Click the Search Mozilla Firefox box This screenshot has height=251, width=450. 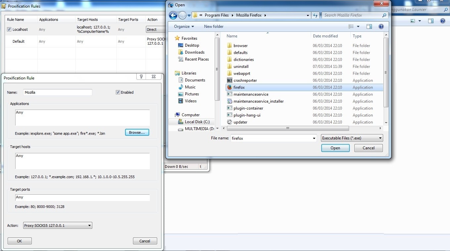pyautogui.click(x=352, y=15)
